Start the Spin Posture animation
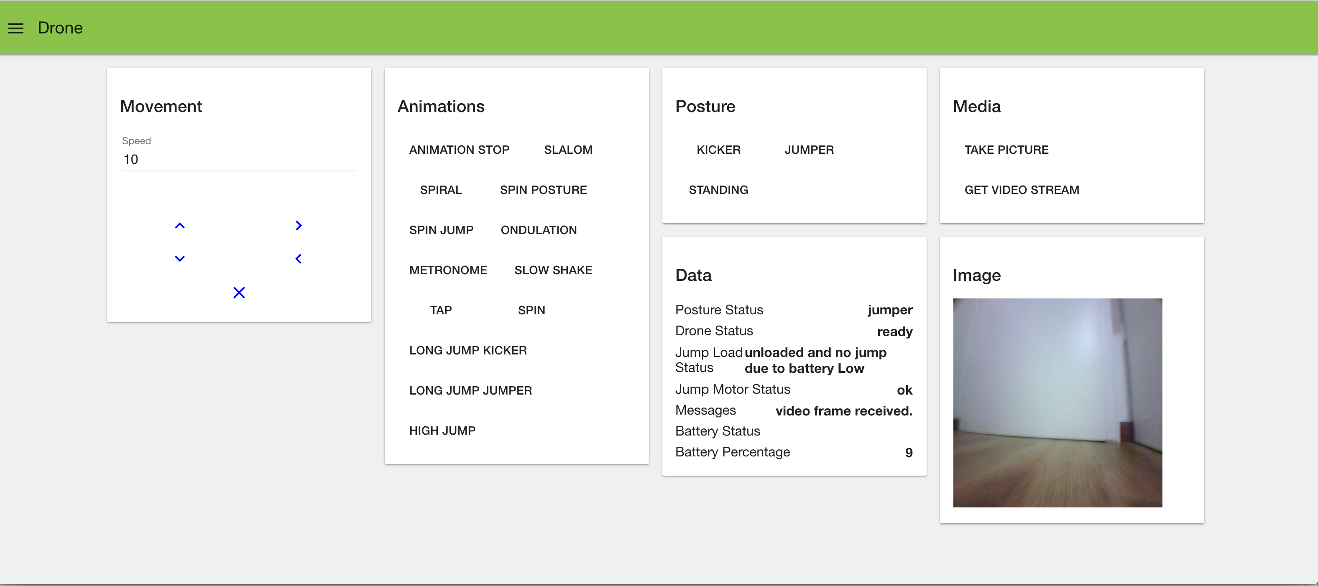The image size is (1318, 586). [543, 190]
